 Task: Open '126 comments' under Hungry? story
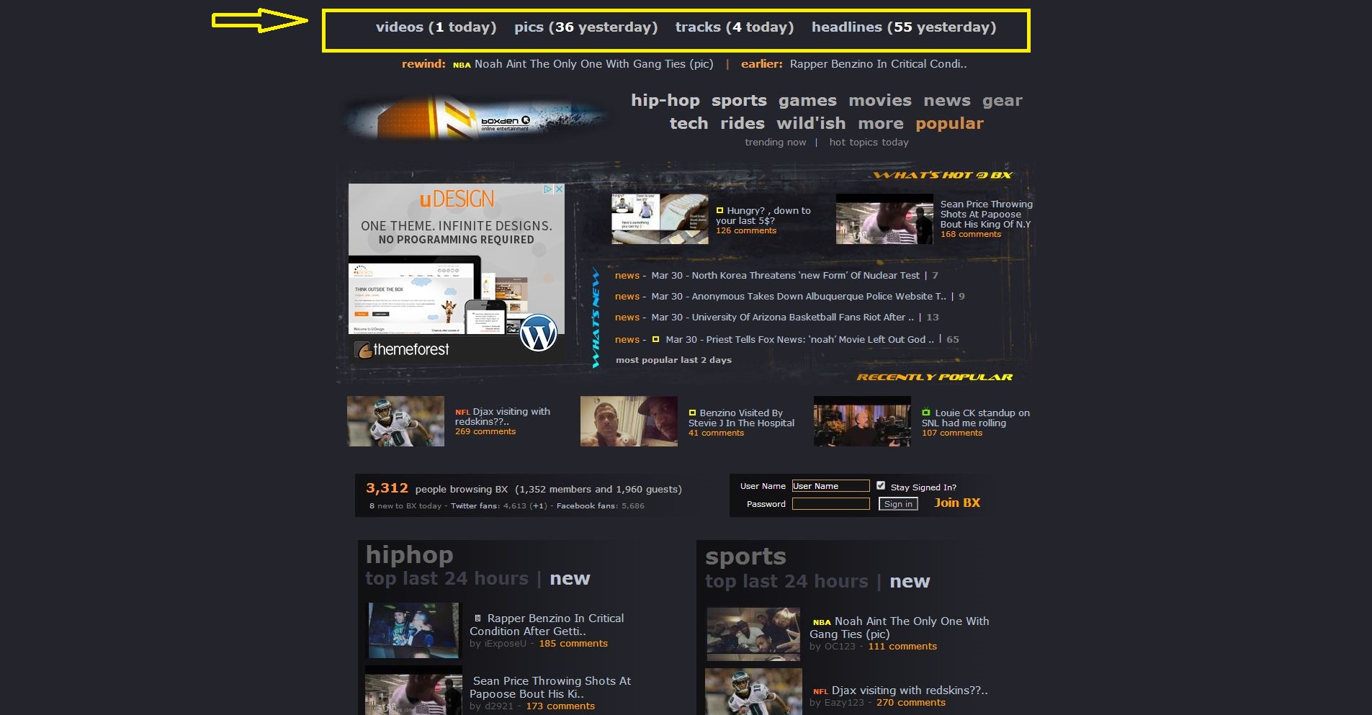[x=746, y=231]
